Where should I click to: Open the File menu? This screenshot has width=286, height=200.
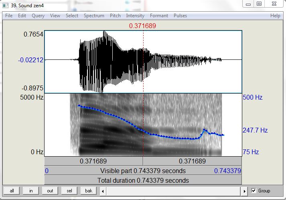(9, 16)
